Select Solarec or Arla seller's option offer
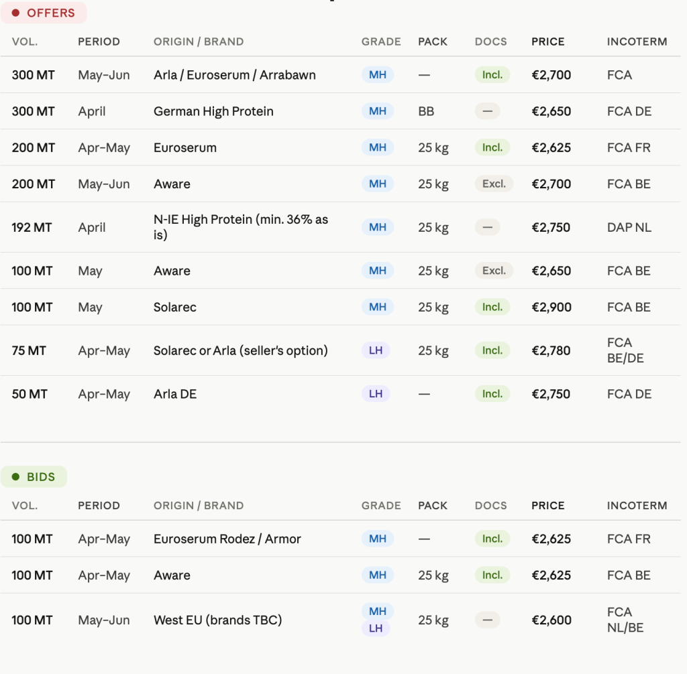Screen dimensions: 687x674 point(340,350)
